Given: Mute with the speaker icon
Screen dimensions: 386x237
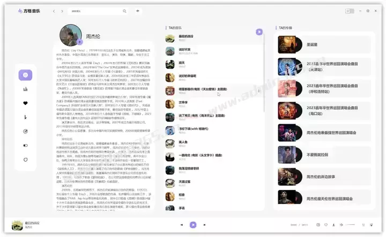Looking at the screenshot, I should [x=341, y=225].
